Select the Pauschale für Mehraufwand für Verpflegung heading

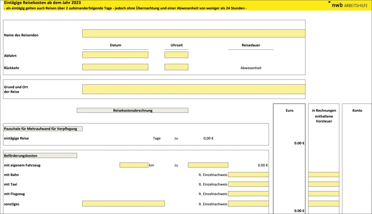(x=43, y=129)
